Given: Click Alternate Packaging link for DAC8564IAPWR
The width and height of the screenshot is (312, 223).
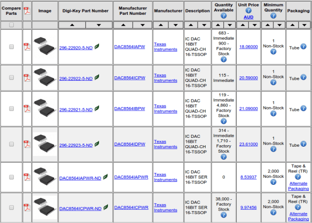Looking at the screenshot, I should [x=299, y=186].
